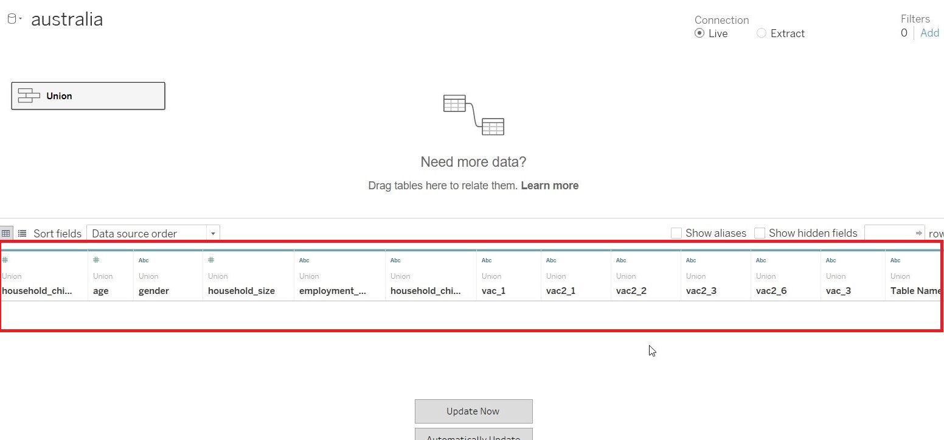Enable the Show hidden fields checkbox
Screen dimensions: 944x440
point(760,233)
